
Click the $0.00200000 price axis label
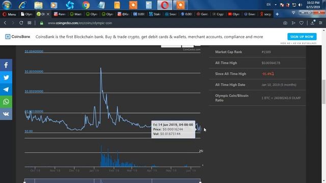click(34, 91)
